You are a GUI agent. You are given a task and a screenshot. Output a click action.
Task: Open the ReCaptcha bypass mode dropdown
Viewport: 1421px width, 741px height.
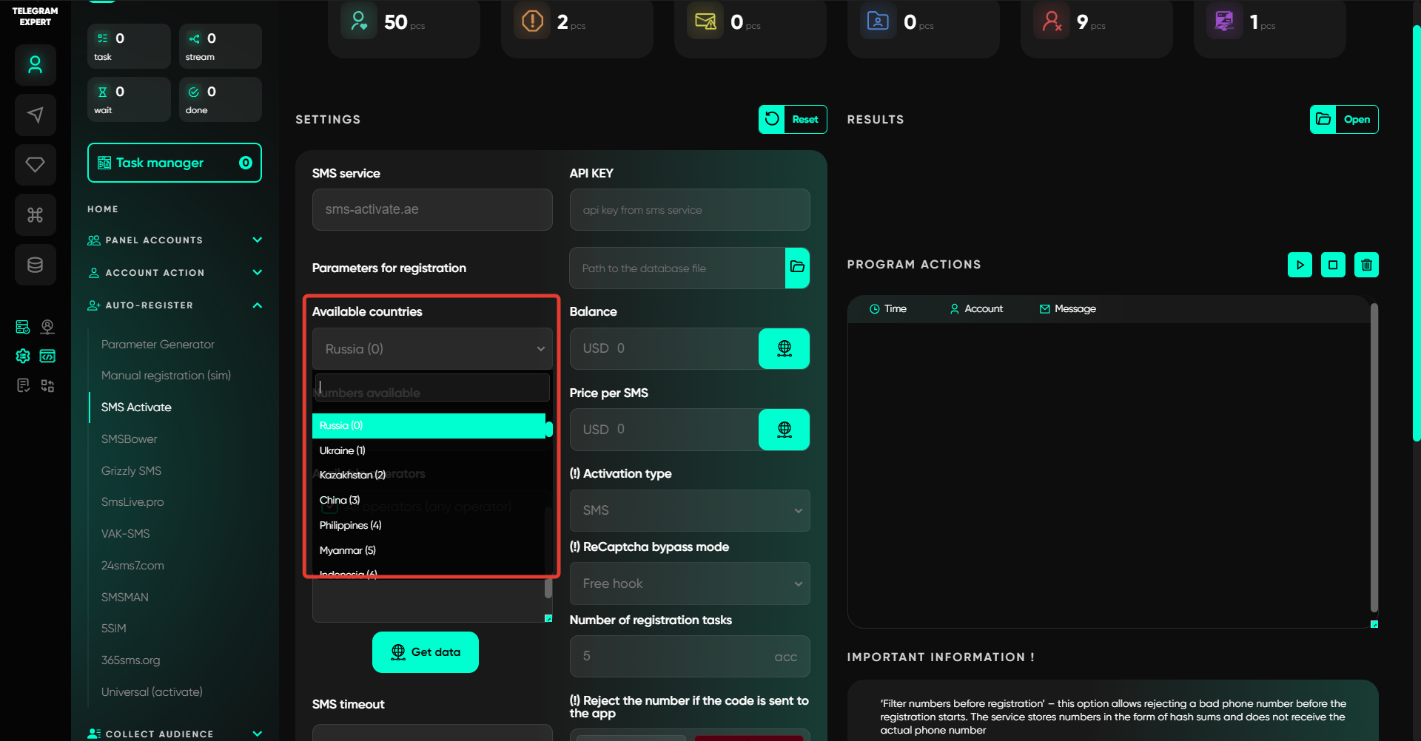point(689,583)
